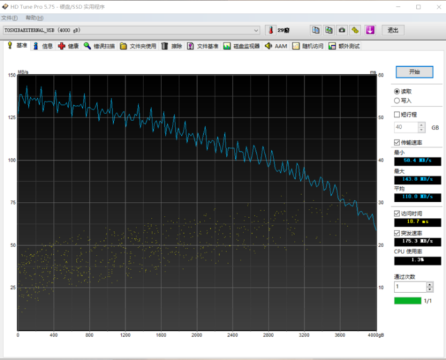Click the purple download arrow icon

click(x=370, y=30)
